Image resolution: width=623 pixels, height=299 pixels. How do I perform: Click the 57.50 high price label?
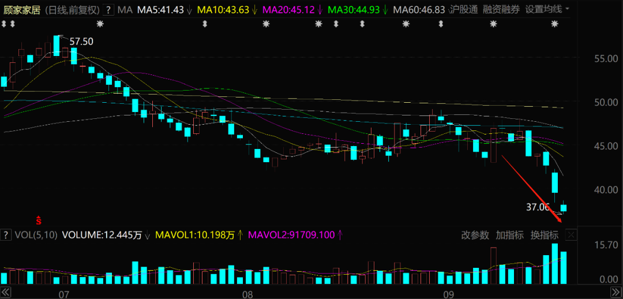[81, 42]
